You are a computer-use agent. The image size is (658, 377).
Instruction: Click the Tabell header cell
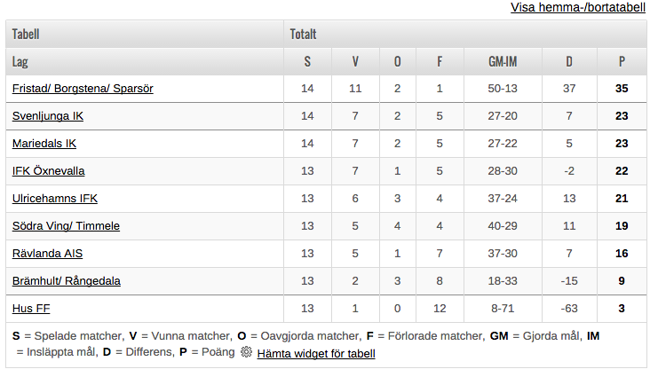click(x=145, y=34)
